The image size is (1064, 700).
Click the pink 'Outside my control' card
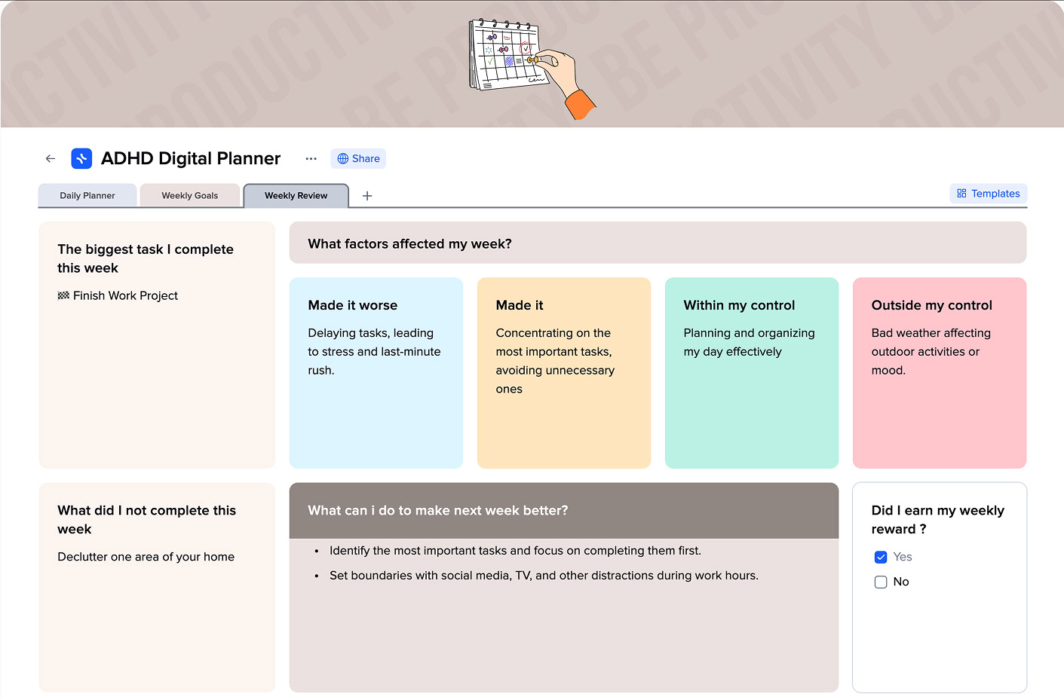click(939, 372)
